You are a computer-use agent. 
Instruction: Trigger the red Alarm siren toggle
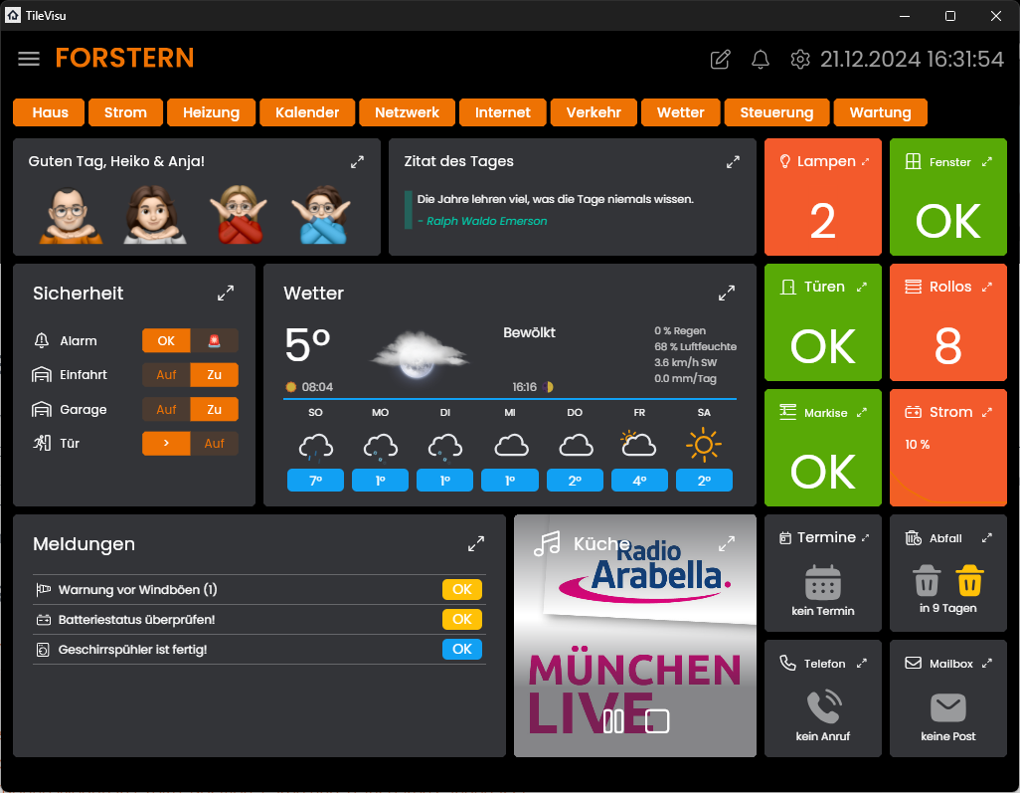tap(215, 341)
